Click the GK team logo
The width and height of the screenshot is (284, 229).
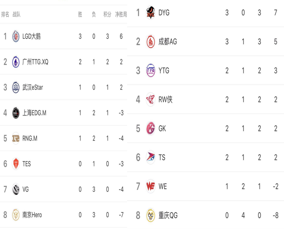click(x=151, y=128)
